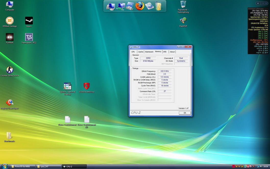Open G DATA AntiVirus shortcut

pyautogui.click(x=87, y=86)
